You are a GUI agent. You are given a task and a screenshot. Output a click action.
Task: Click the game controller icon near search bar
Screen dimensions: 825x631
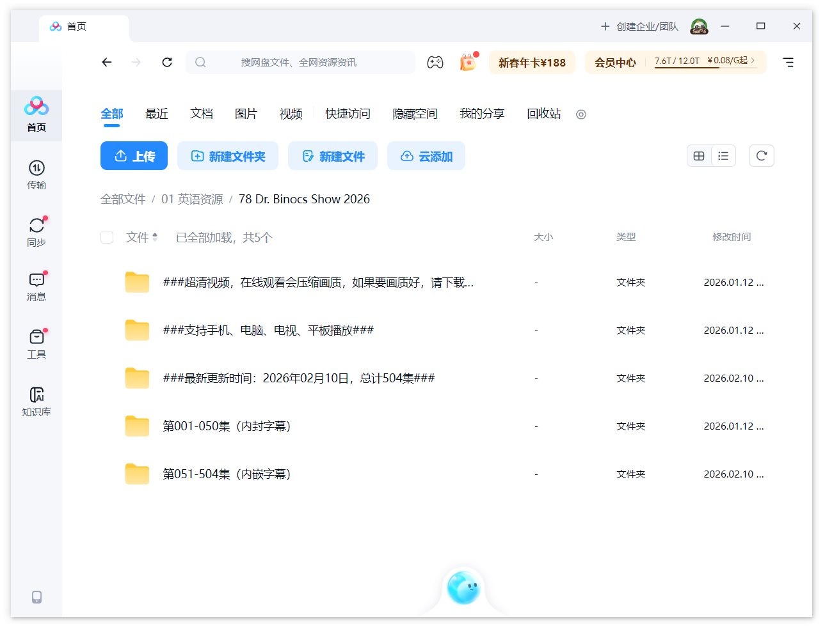click(436, 62)
